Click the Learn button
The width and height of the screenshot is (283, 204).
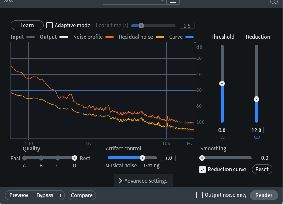27,25
